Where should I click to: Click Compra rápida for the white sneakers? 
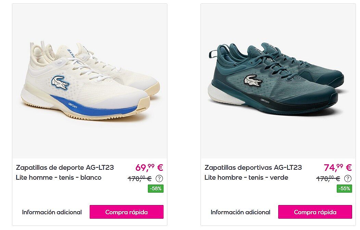pos(127,212)
